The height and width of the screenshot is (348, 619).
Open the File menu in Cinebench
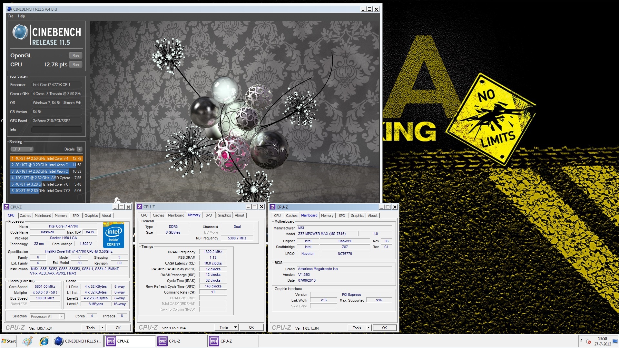click(11, 16)
